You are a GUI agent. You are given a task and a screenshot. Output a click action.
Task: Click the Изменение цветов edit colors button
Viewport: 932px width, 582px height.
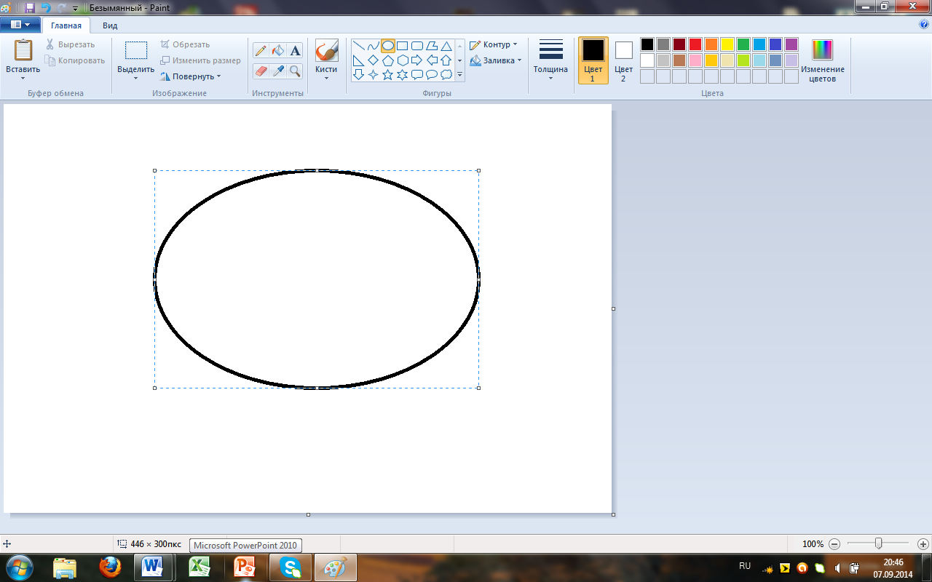(x=823, y=60)
